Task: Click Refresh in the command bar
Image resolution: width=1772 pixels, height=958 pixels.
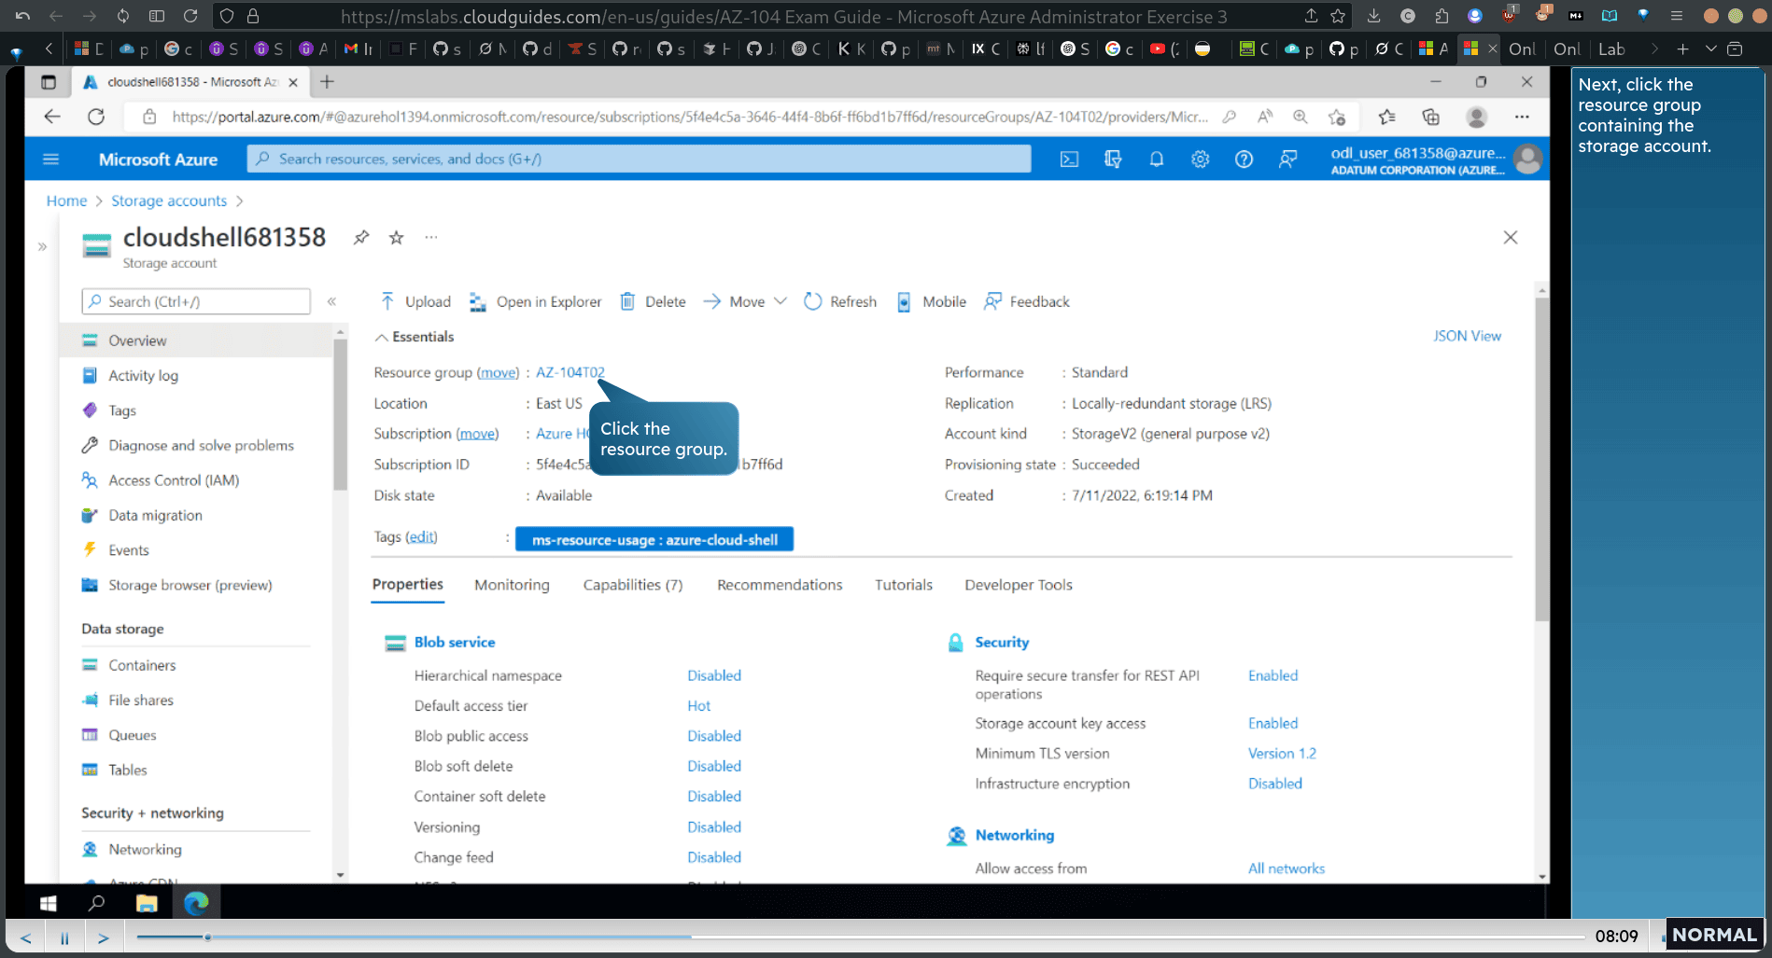Action: 840,301
